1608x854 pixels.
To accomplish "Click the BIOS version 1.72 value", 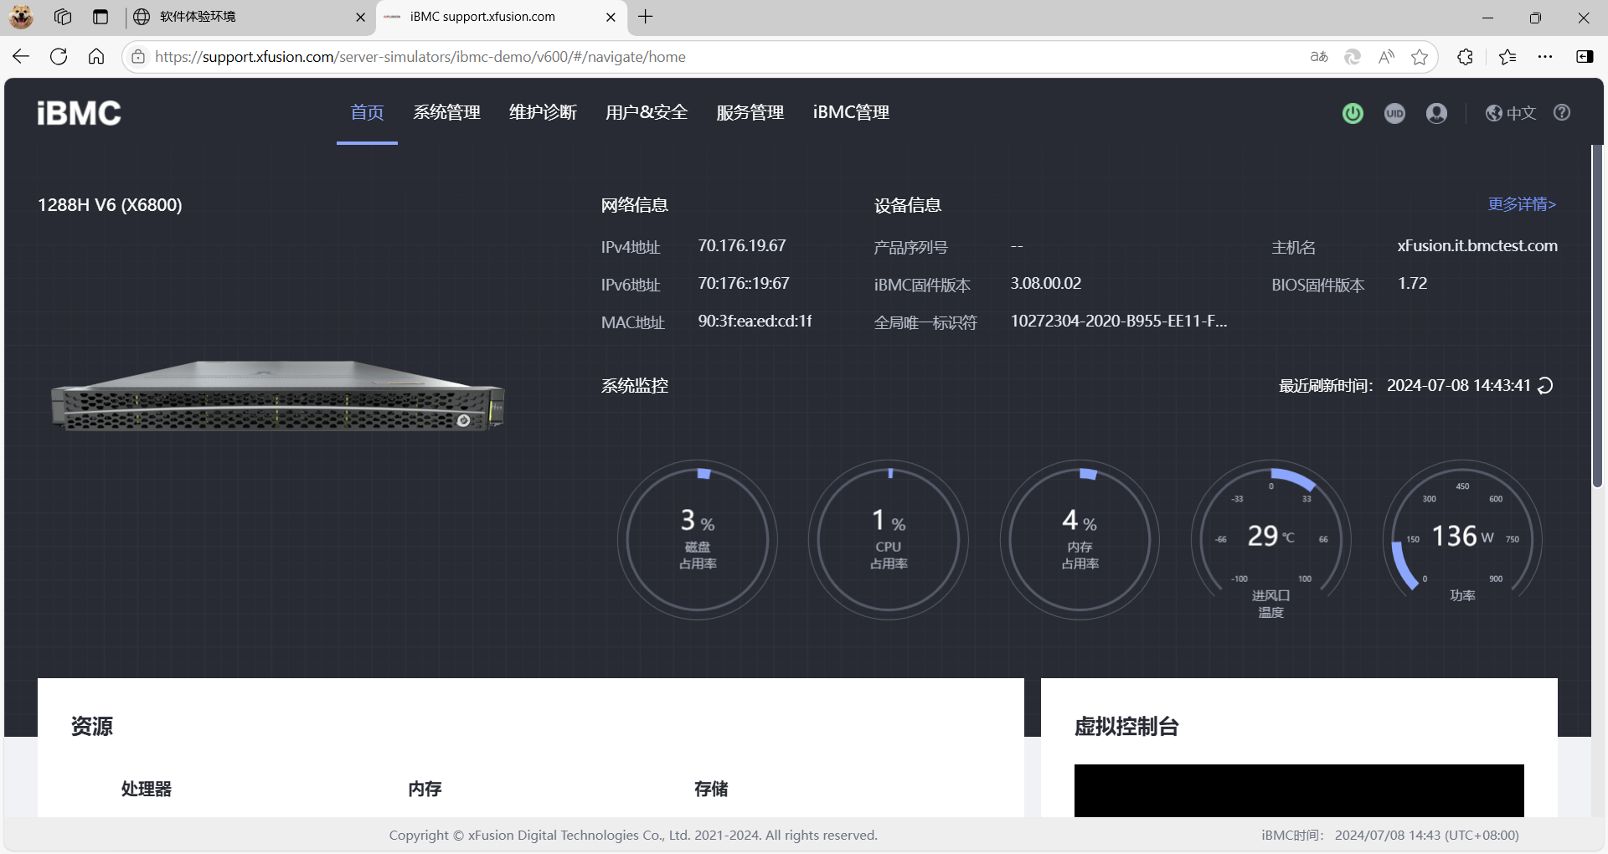I will pyautogui.click(x=1412, y=284).
